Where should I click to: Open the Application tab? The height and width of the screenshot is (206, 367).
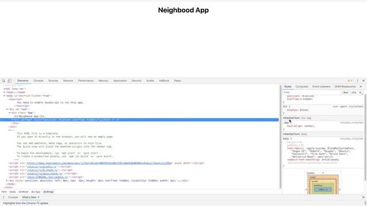(120, 81)
